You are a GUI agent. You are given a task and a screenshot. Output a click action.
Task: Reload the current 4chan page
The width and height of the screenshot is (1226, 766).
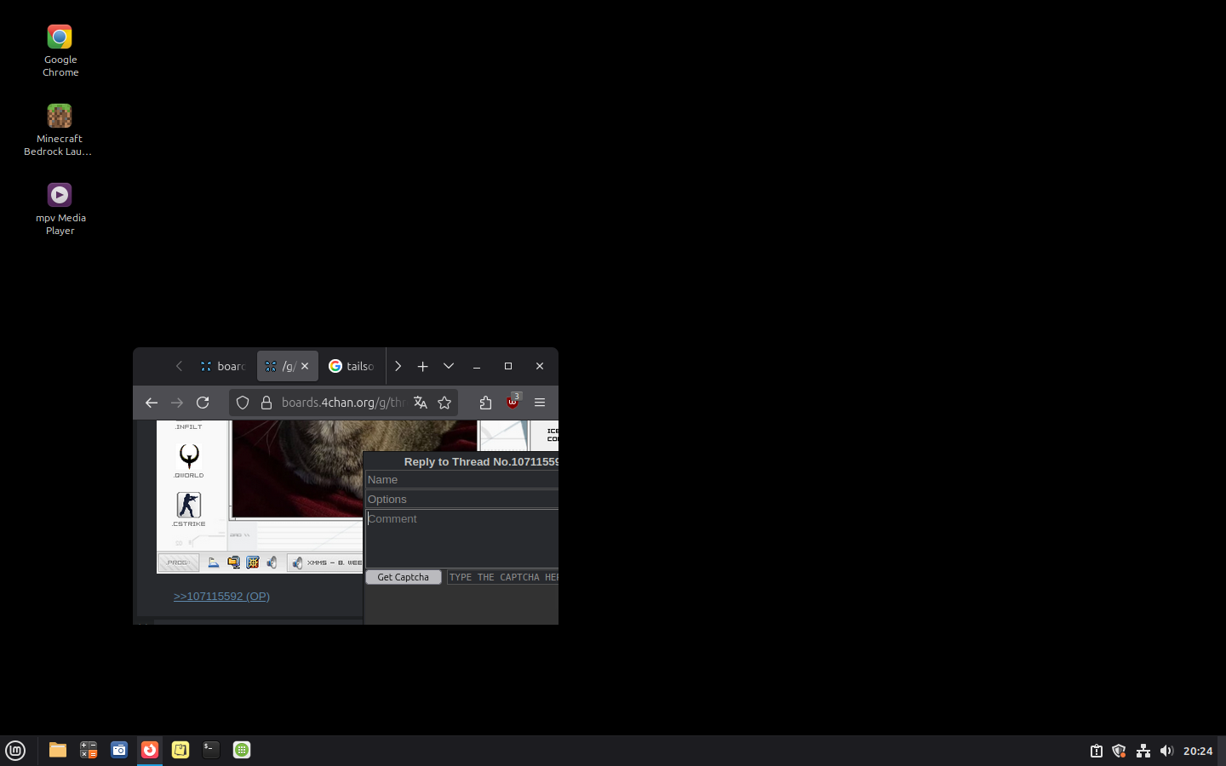[x=203, y=403]
